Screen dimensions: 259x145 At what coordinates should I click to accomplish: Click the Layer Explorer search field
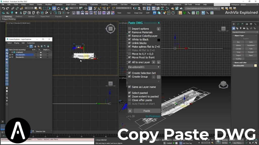[x=16, y=46]
